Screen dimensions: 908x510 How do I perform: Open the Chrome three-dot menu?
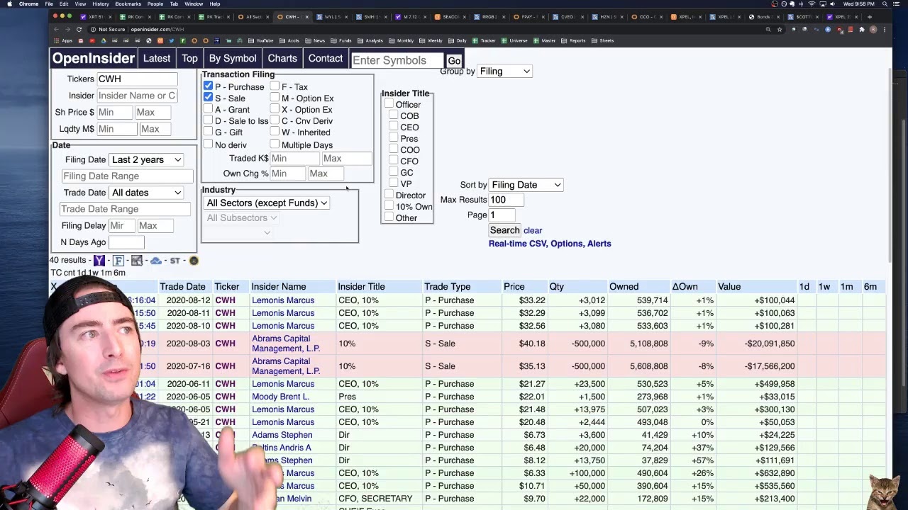[x=885, y=29]
